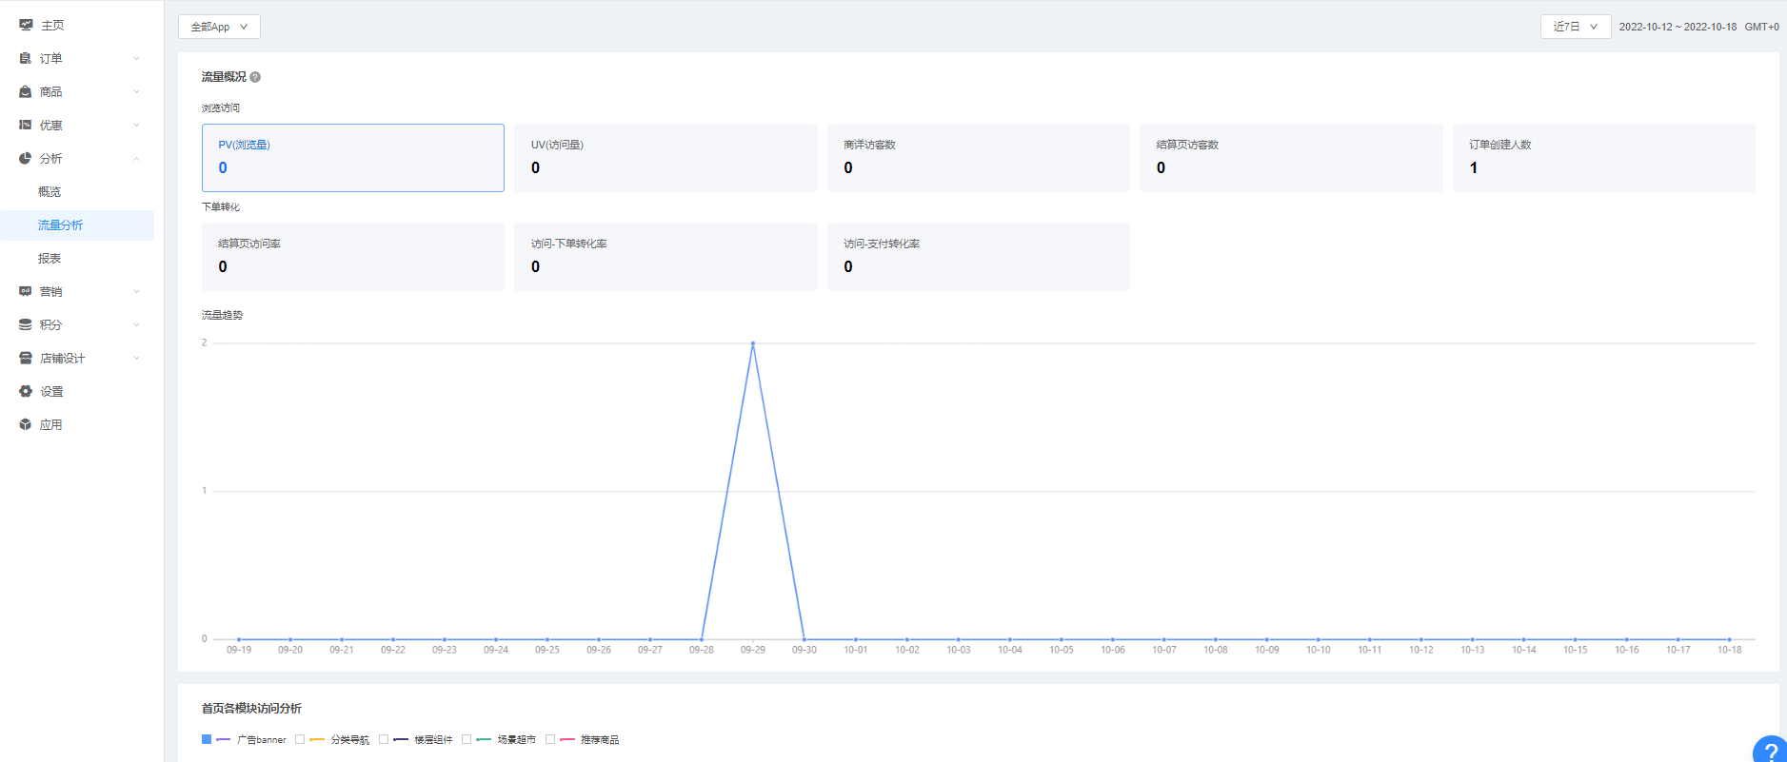Select the 商详访客数 metric card
The image size is (1787, 762).
coord(979,158)
